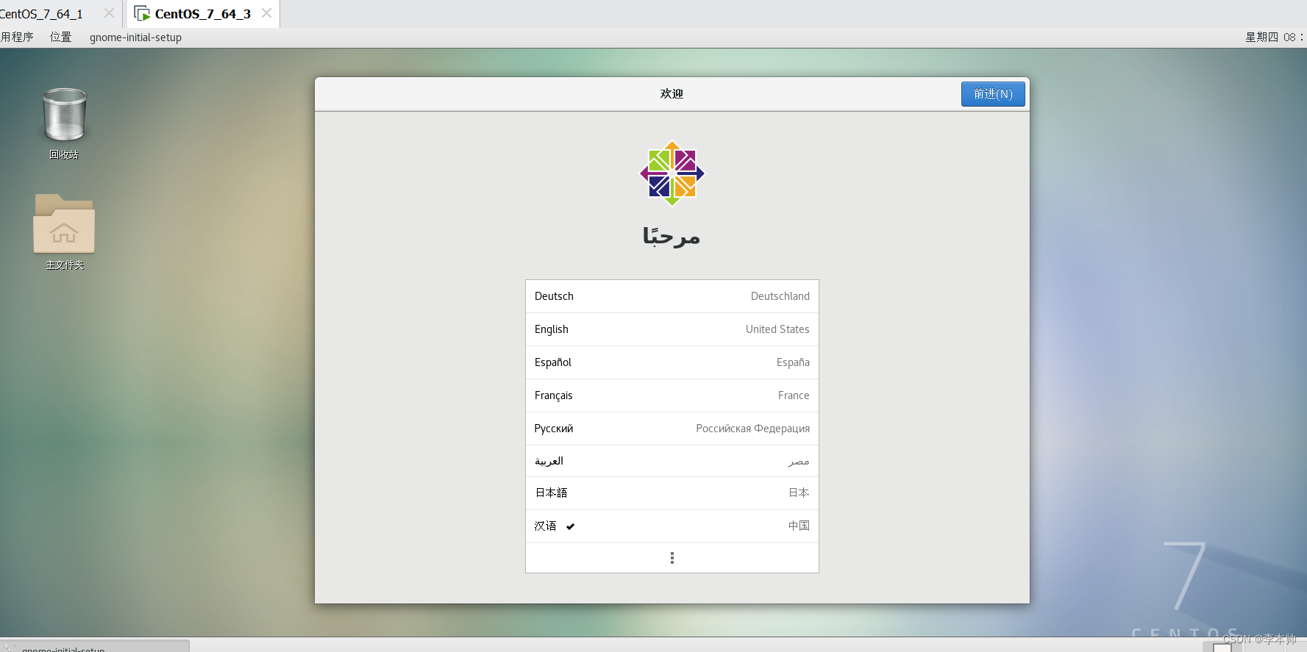Close the CentOS_7_64_1 tab
This screenshot has width=1307, height=652.
(x=109, y=13)
